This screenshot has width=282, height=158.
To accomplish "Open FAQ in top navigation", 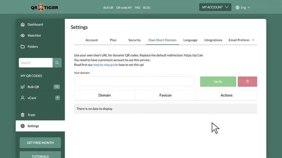I will click(x=137, y=7).
